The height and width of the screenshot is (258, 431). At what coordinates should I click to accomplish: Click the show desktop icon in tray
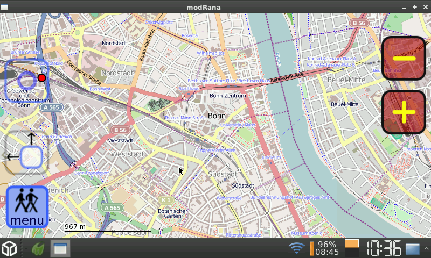(x=413, y=249)
